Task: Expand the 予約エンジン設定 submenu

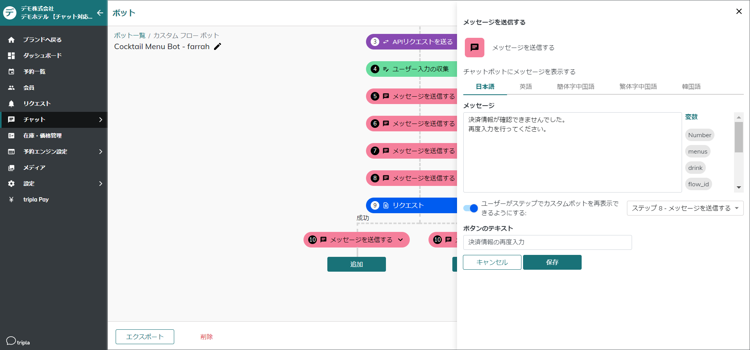Action: click(100, 152)
